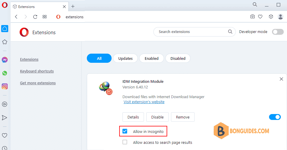
Task: Click the Opera icon in address bar
Action: (58, 17)
